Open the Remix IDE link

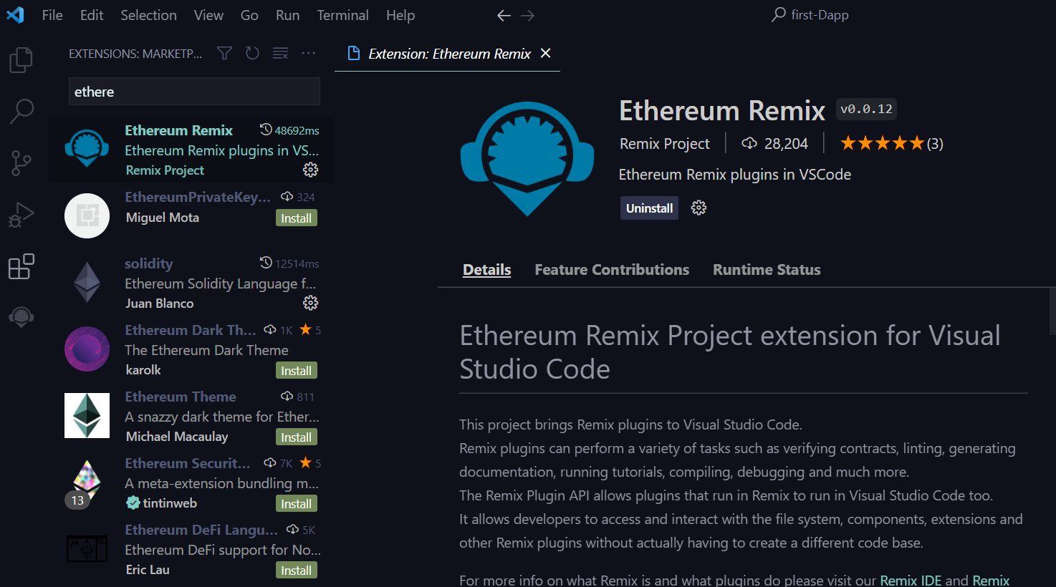pyautogui.click(x=911, y=580)
